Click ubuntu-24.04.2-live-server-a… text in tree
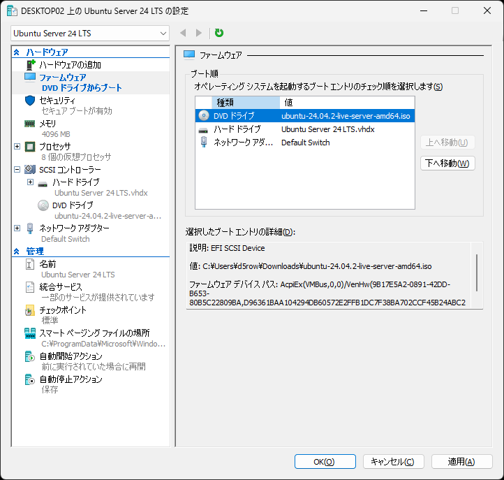The width and height of the screenshot is (504, 480). coord(108,216)
